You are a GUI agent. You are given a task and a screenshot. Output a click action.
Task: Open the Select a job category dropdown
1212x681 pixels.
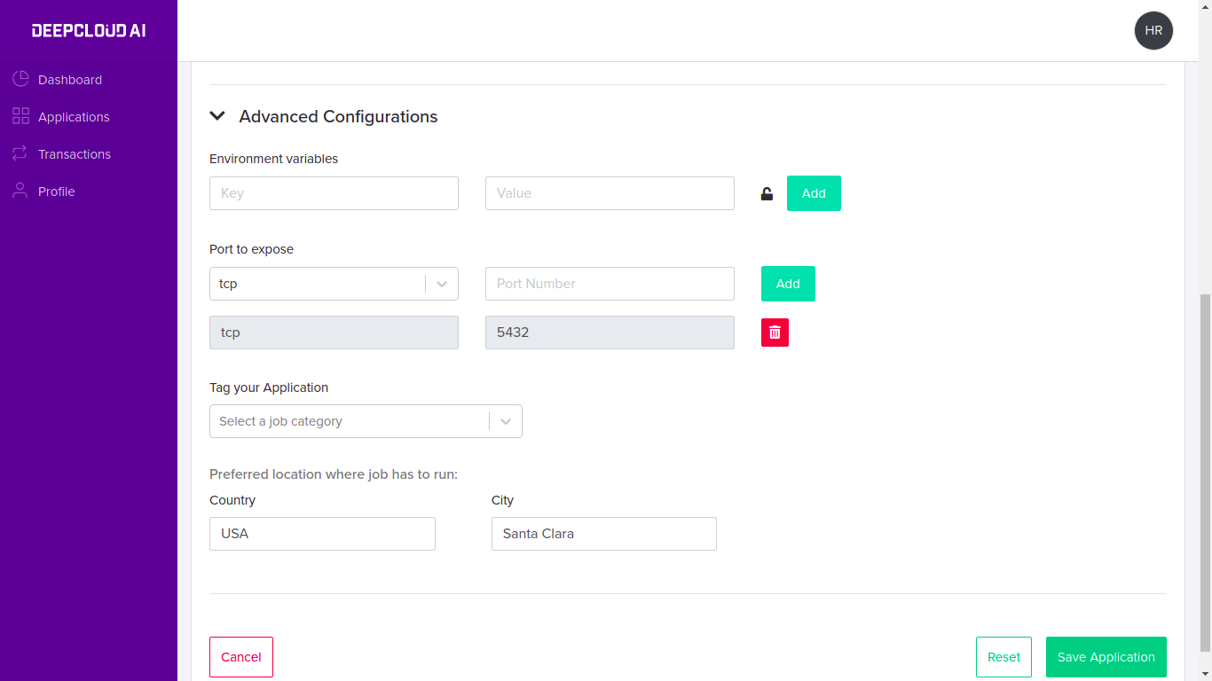point(366,421)
